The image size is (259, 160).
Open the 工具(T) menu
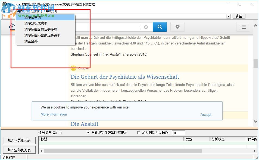click(37, 11)
